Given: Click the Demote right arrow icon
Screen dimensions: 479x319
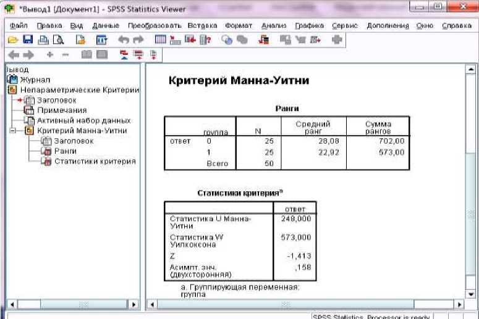Looking at the screenshot, I should (28, 55).
